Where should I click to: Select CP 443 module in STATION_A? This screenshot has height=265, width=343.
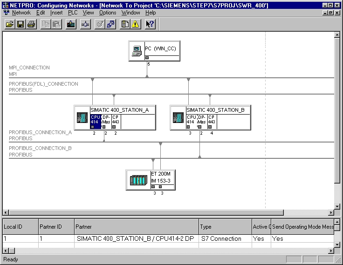116,122
